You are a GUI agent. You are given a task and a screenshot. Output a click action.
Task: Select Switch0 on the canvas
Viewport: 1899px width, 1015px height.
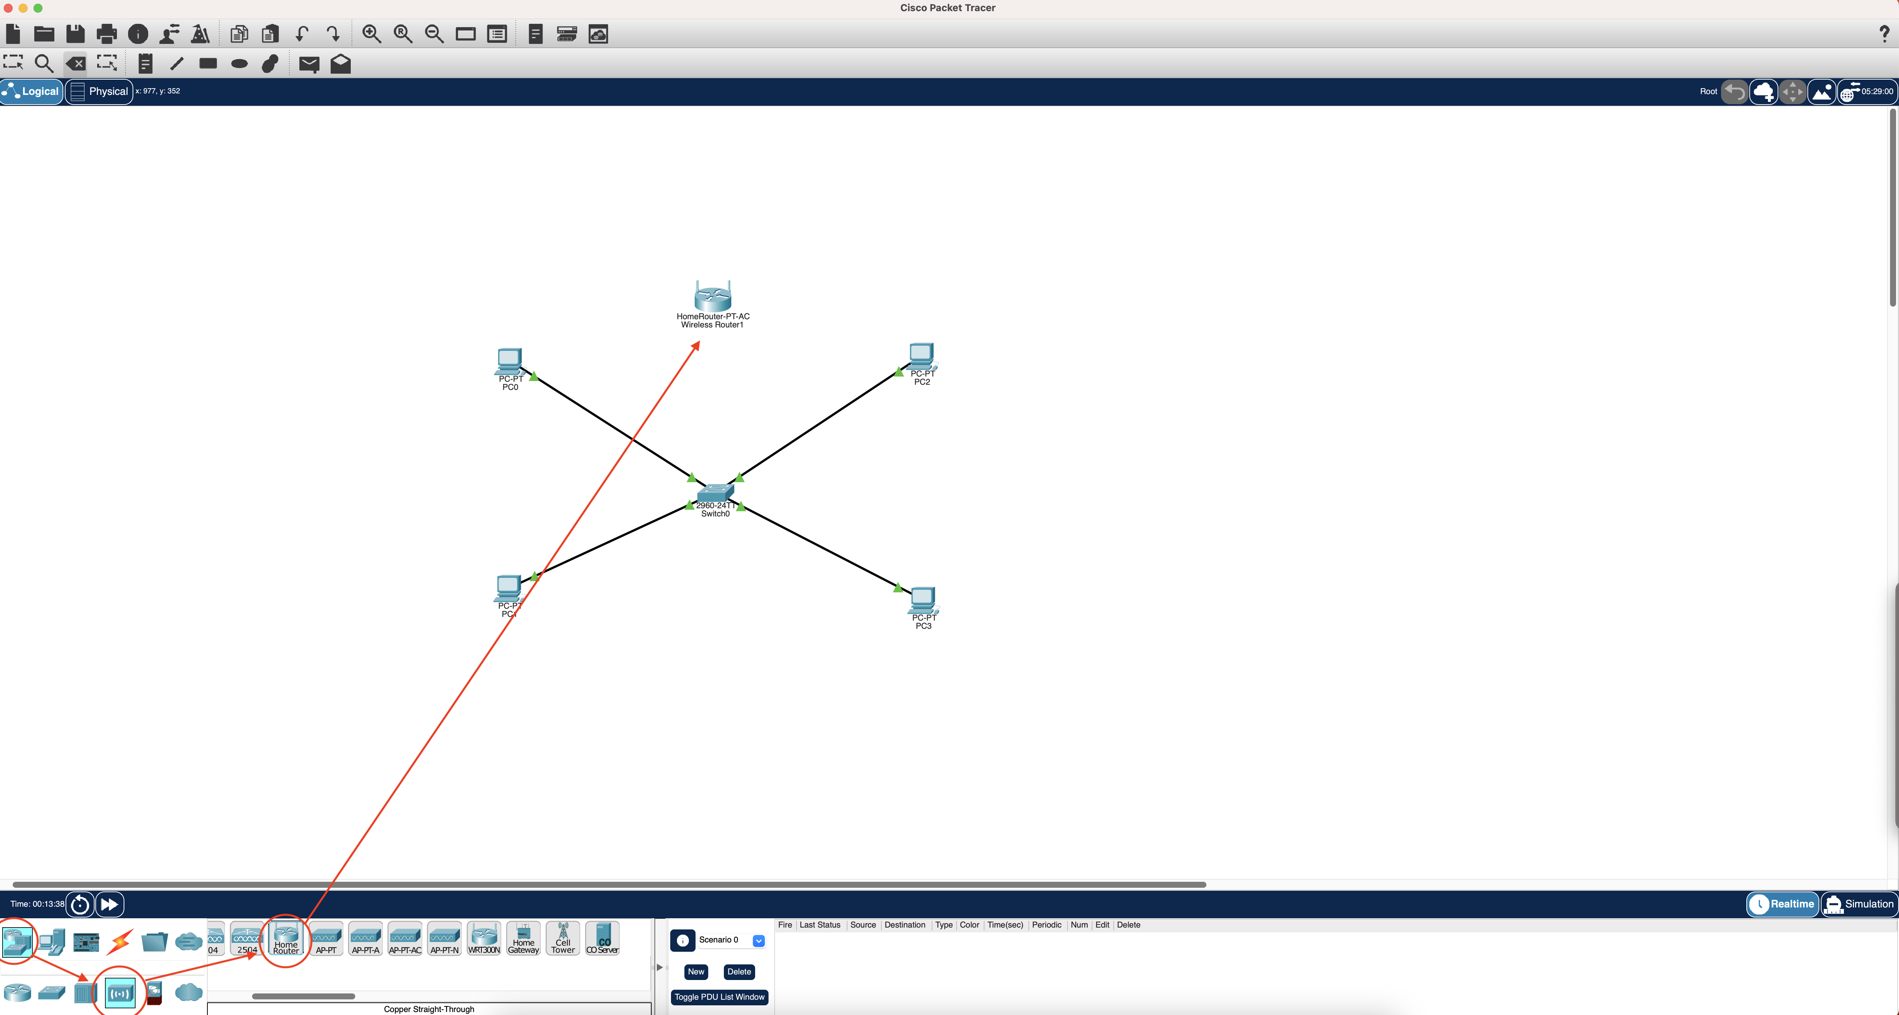coord(715,493)
